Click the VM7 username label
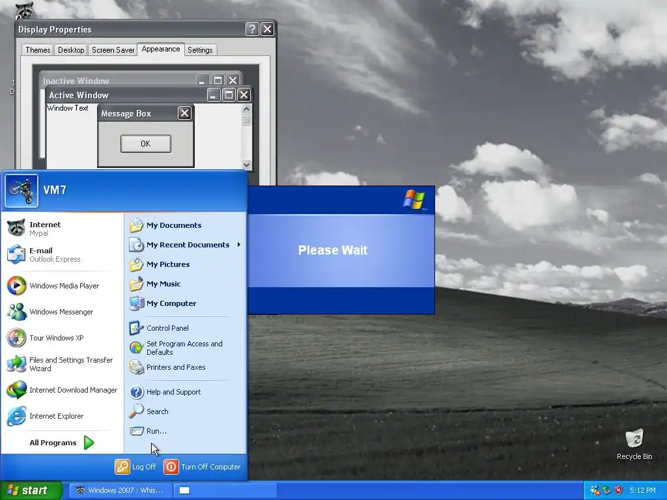 [55, 190]
